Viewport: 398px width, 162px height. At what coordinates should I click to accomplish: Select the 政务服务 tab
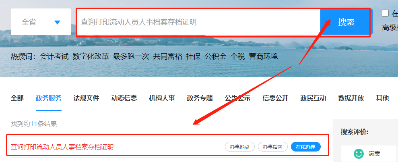pyautogui.click(x=48, y=98)
